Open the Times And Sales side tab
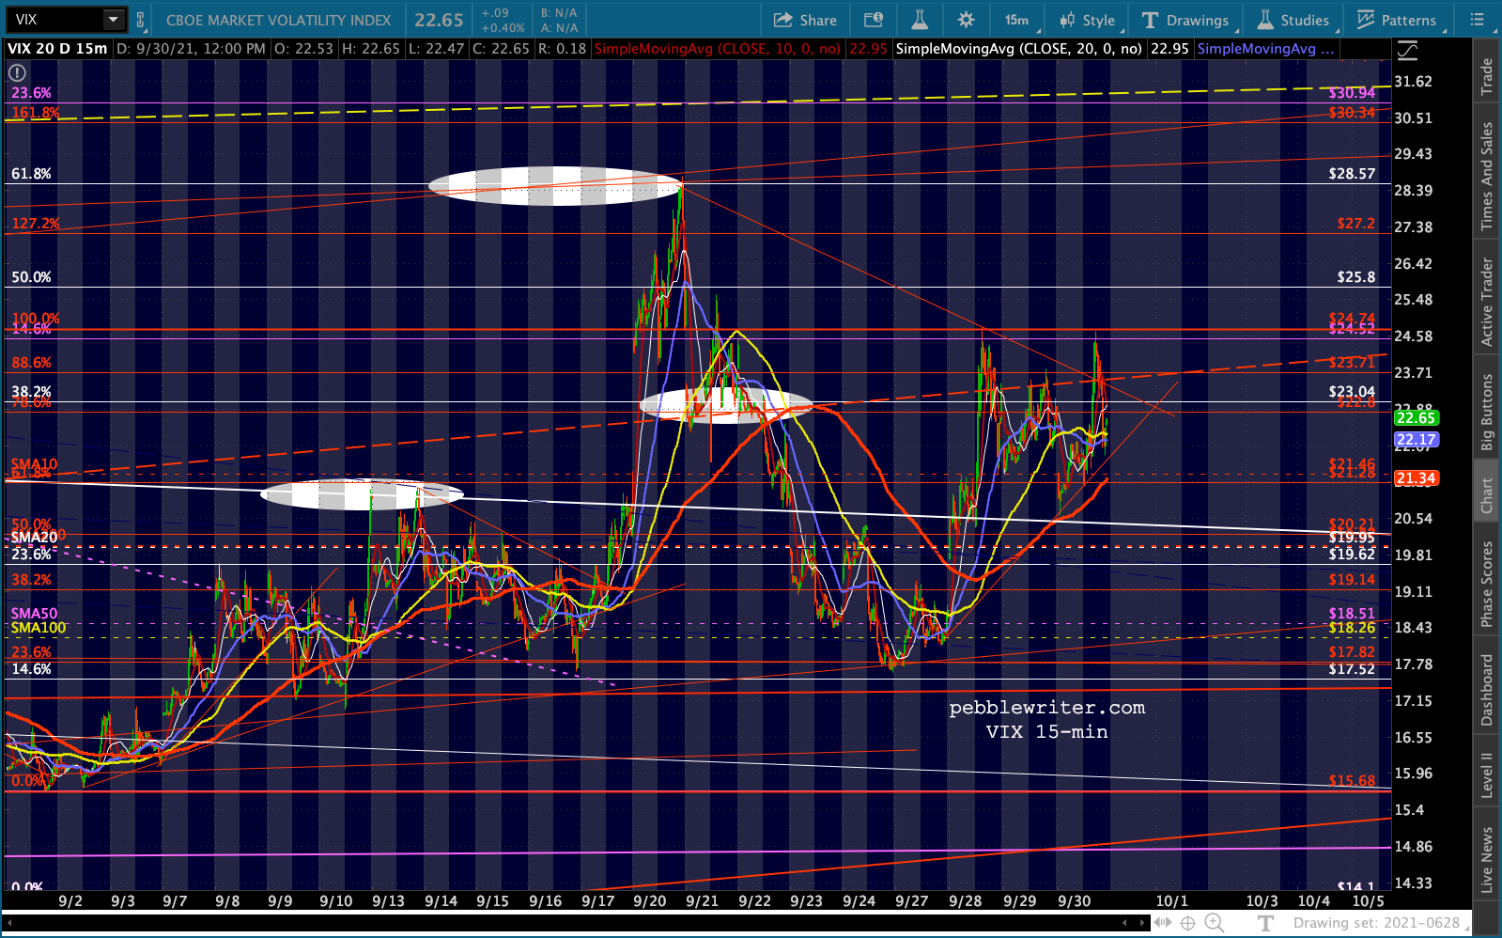The width and height of the screenshot is (1502, 938). [x=1487, y=176]
